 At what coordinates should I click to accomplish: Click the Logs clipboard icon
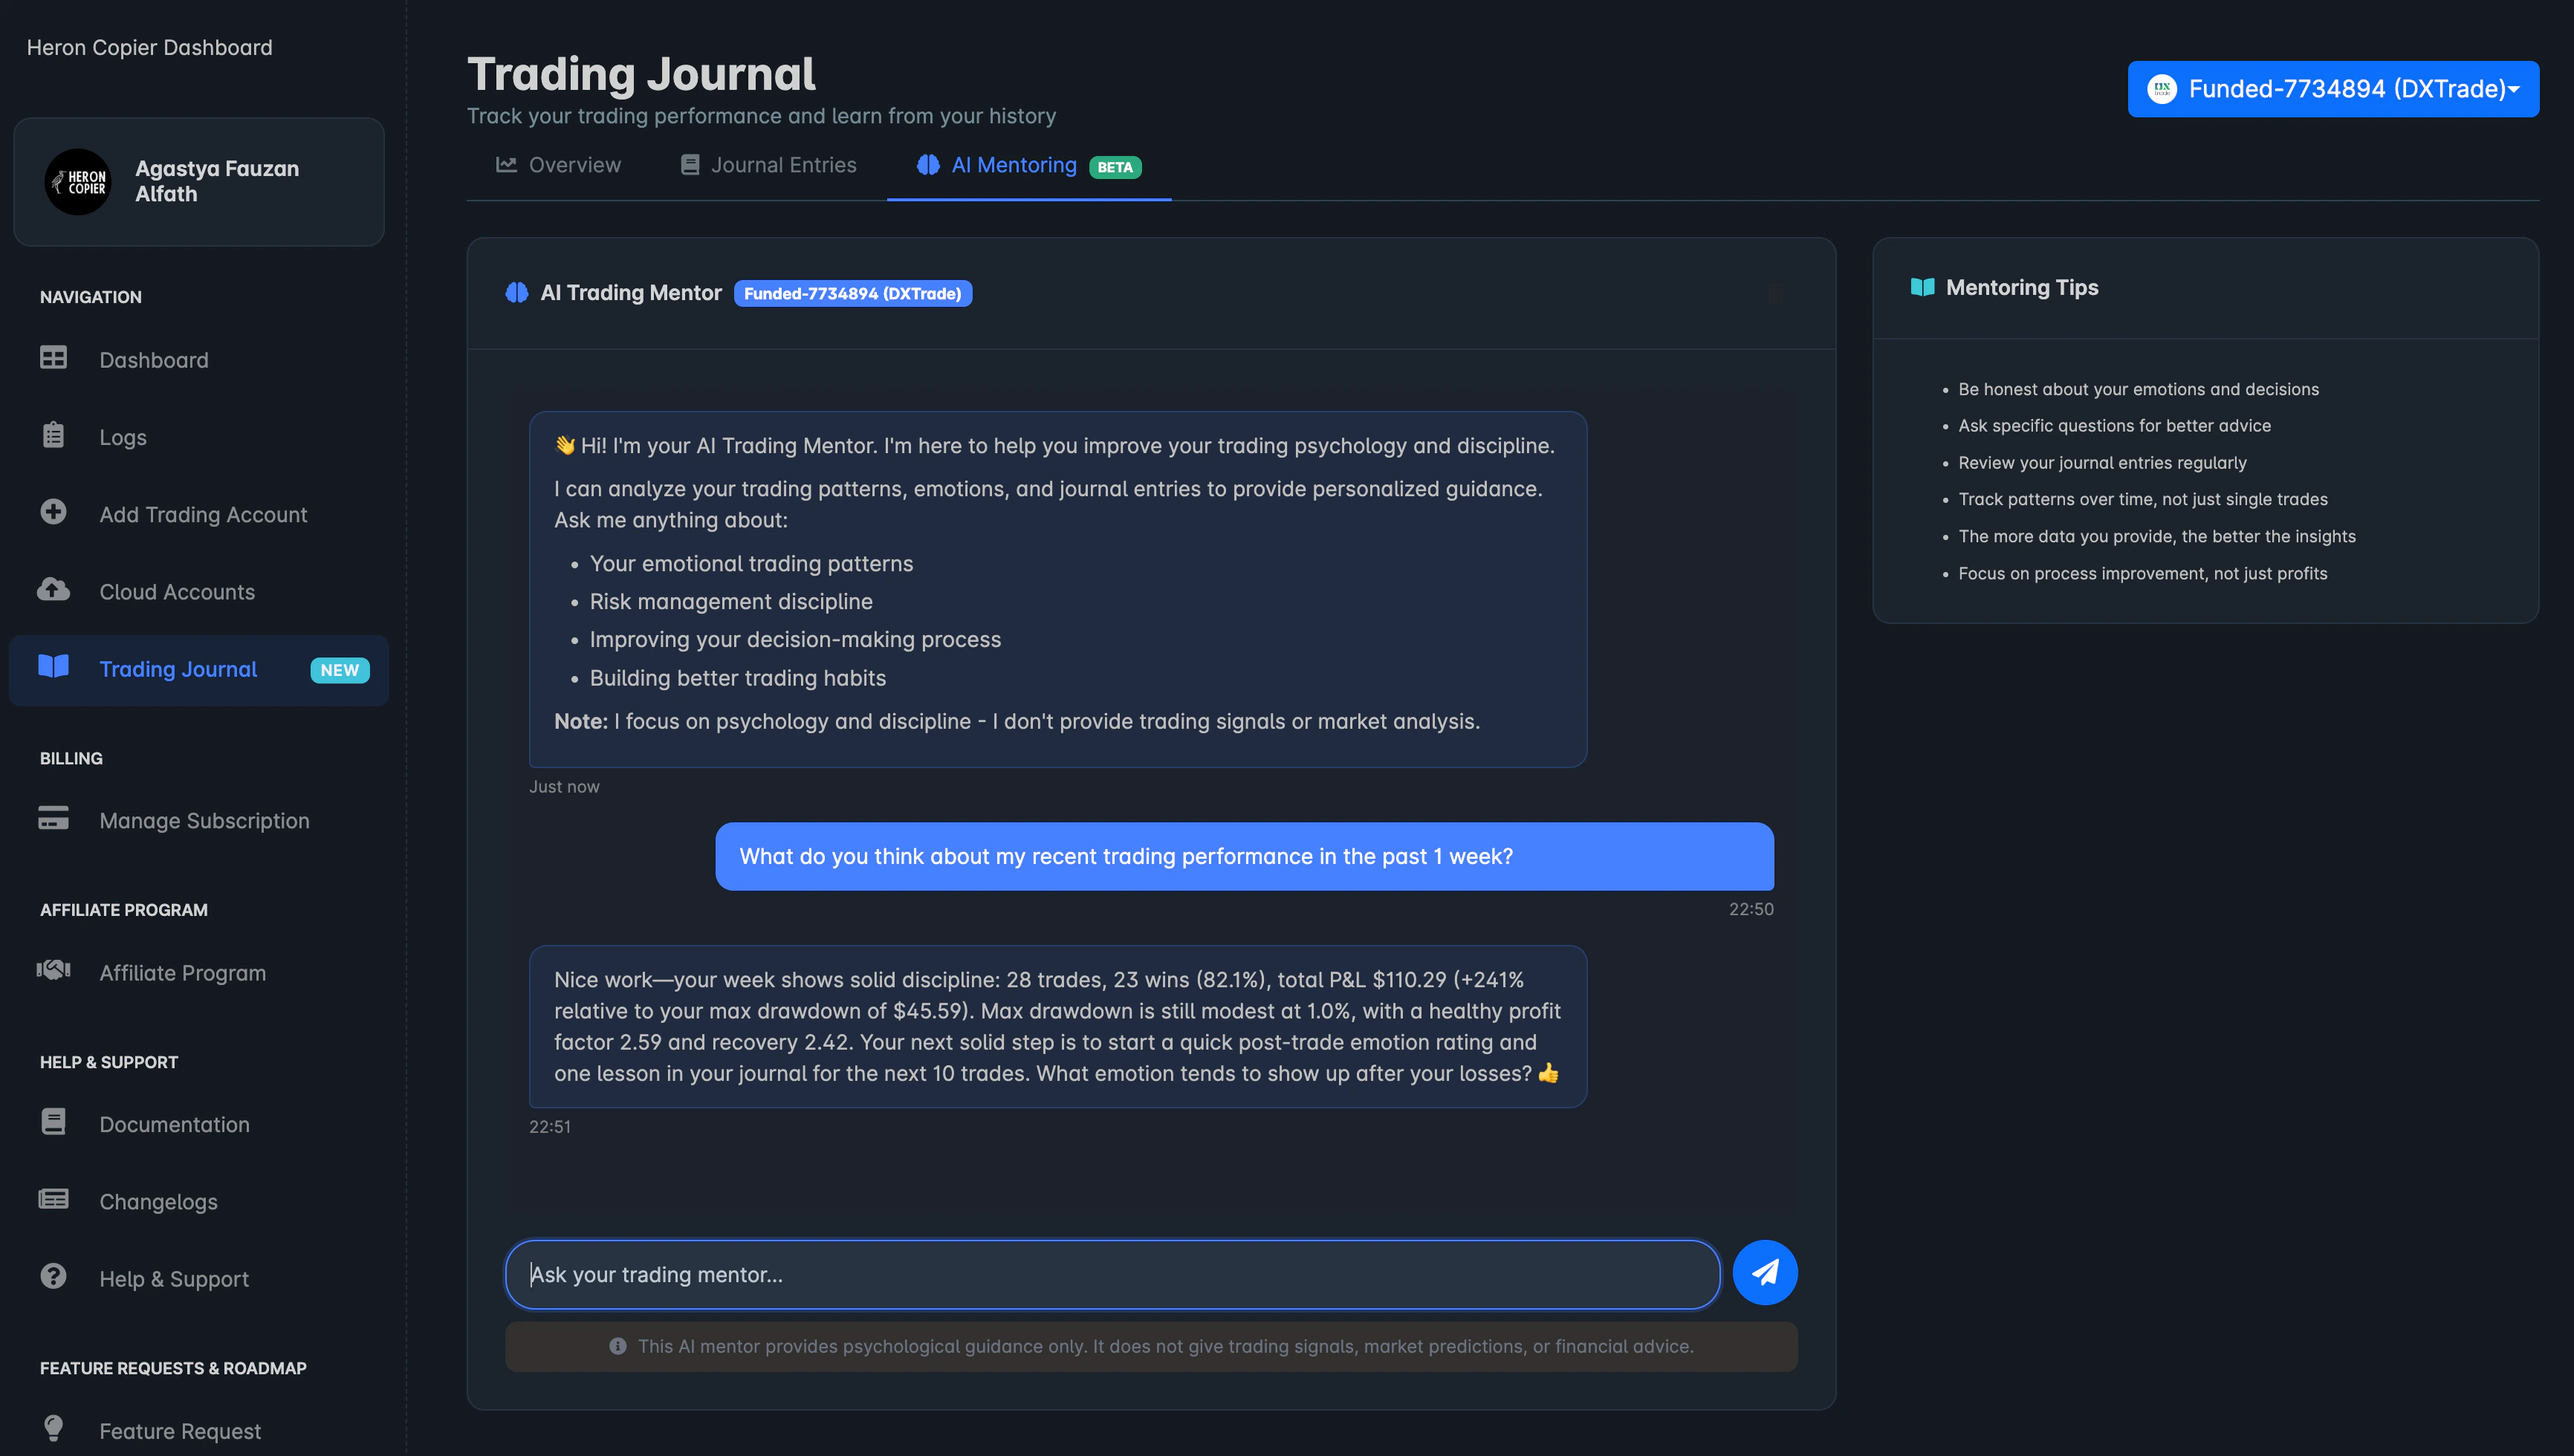[x=53, y=436]
